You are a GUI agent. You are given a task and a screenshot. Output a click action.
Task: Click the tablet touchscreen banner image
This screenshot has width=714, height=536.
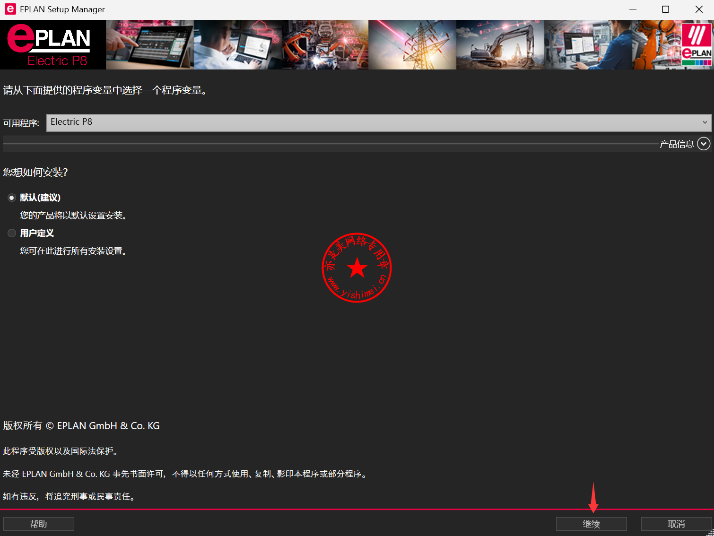(149, 45)
